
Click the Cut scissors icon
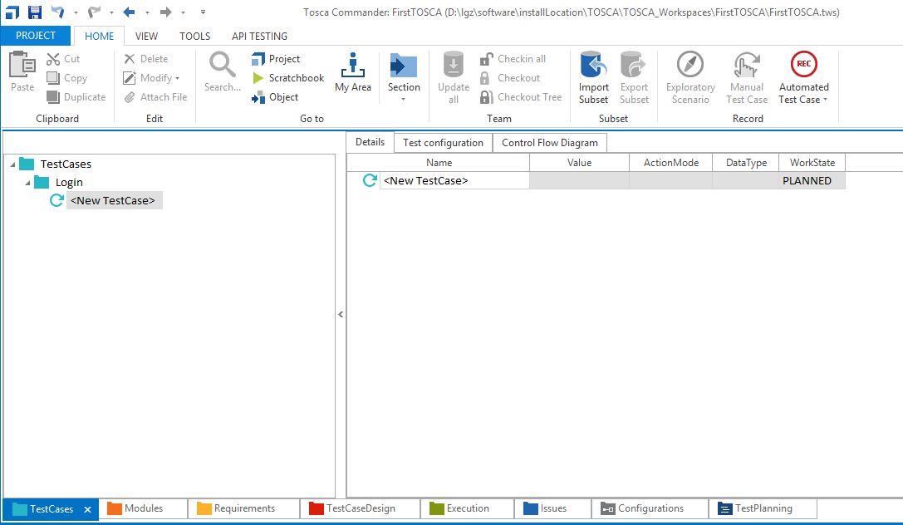click(x=53, y=59)
